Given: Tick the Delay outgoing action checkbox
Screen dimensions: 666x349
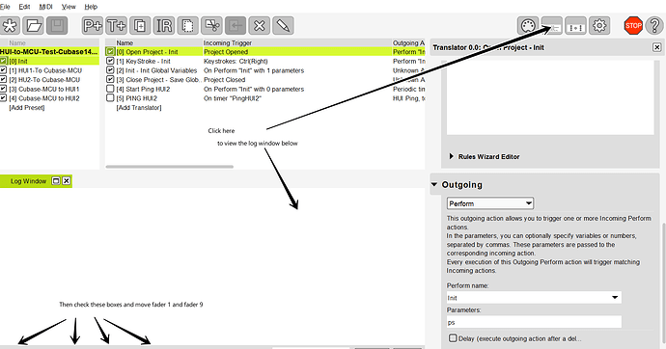Looking at the screenshot, I should [x=453, y=338].
